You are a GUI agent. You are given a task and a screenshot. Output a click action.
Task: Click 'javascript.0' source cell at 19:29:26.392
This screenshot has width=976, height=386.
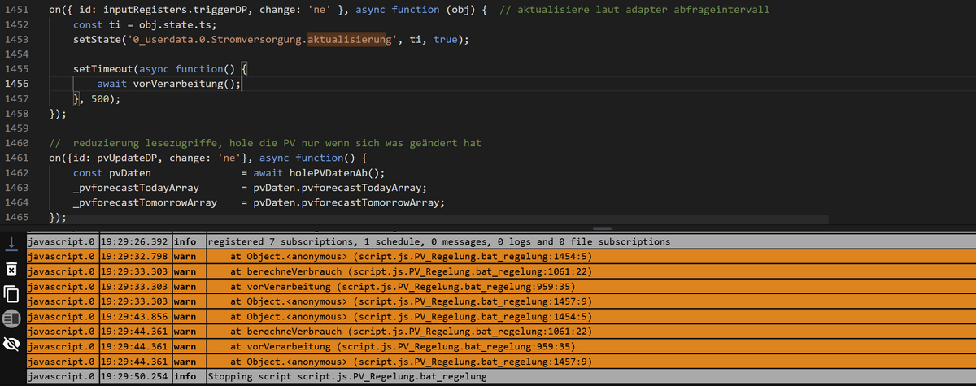click(63, 242)
